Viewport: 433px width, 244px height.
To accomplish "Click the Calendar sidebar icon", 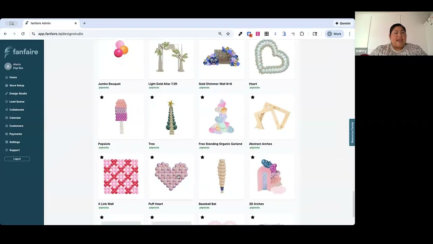I will [x=7, y=118].
